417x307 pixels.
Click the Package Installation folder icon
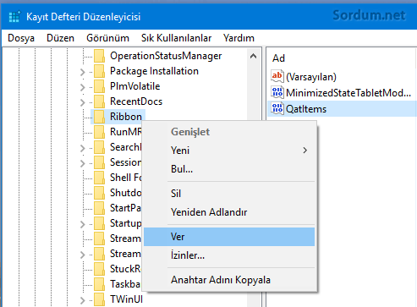[x=99, y=71]
